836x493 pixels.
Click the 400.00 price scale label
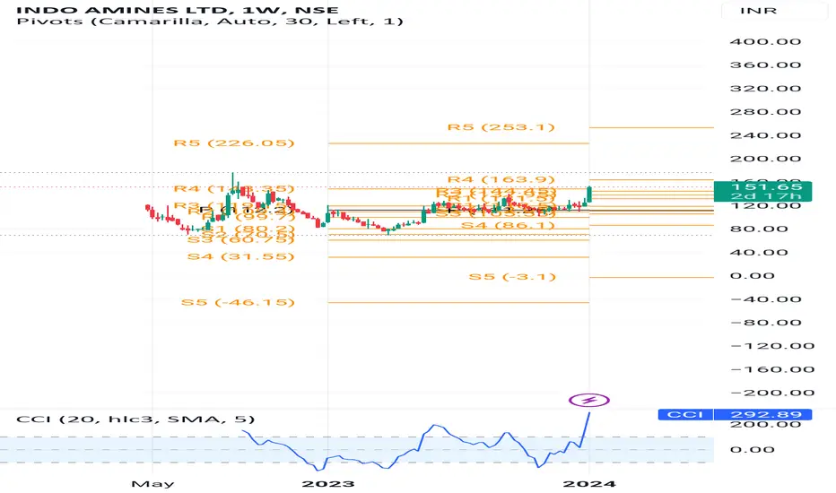[x=765, y=41]
